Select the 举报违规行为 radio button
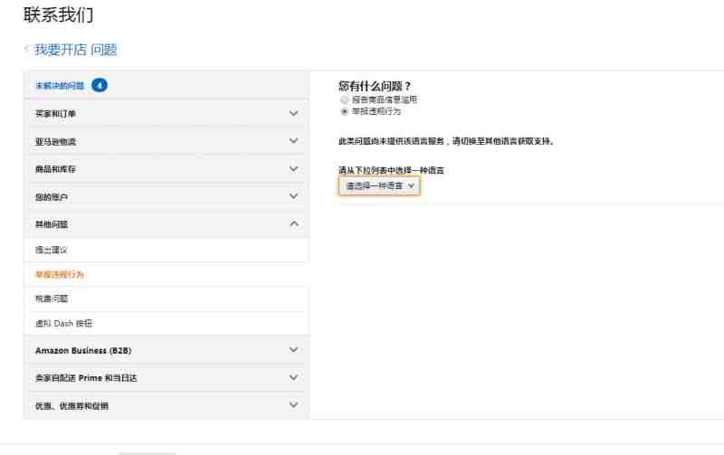724x455 pixels. (344, 112)
